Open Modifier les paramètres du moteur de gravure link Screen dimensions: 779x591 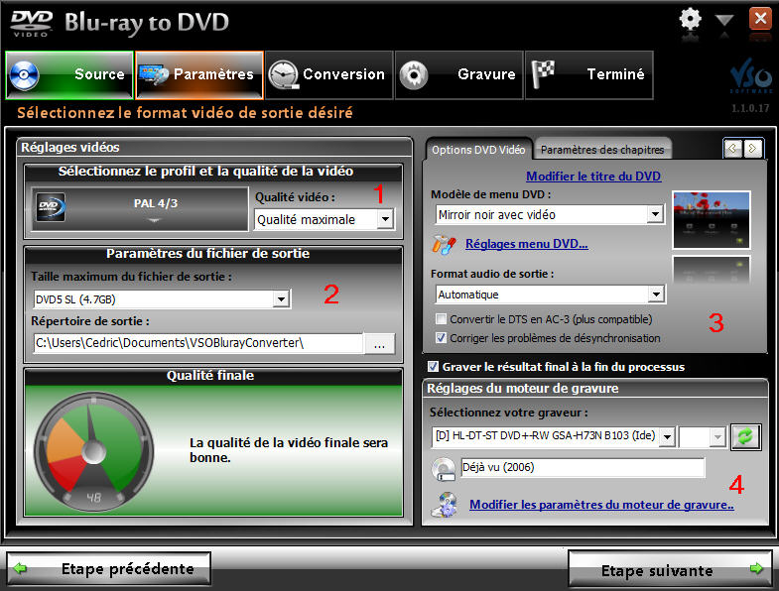click(601, 505)
